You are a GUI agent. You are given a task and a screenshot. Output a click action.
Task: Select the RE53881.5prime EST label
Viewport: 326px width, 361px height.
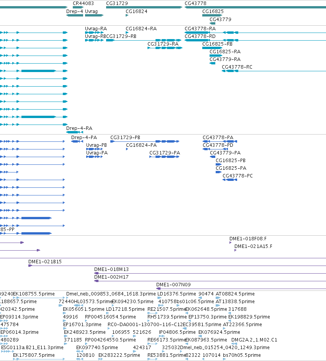click(x=167, y=355)
